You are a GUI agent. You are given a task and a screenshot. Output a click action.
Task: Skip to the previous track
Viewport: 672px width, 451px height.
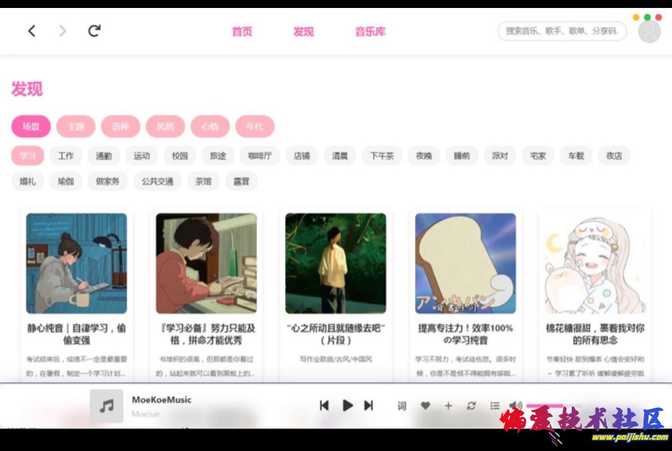click(x=324, y=405)
